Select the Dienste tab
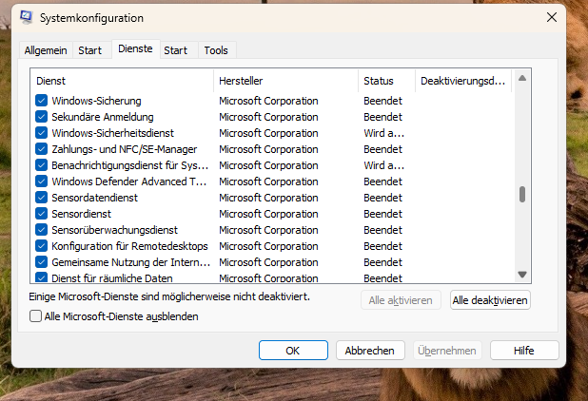The height and width of the screenshot is (401, 588). pyautogui.click(x=135, y=48)
